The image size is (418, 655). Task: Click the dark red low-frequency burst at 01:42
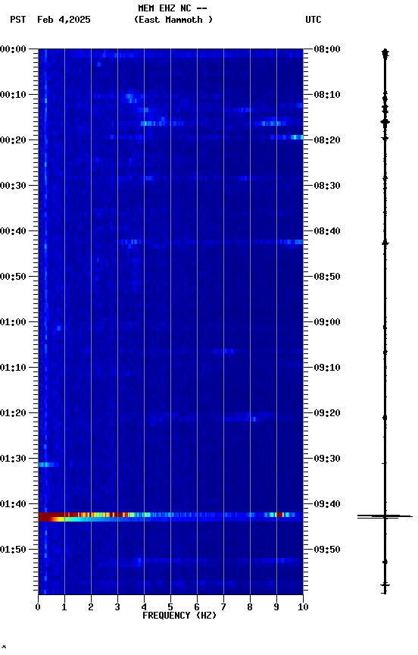[x=51, y=517]
